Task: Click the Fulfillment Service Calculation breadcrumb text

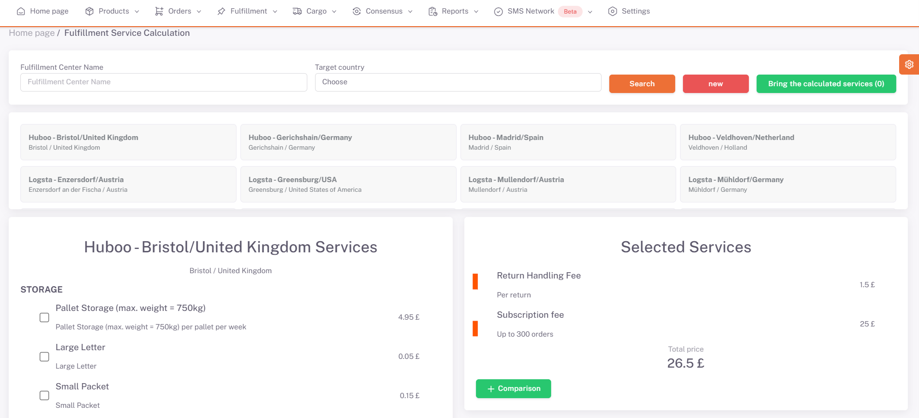Action: [127, 33]
